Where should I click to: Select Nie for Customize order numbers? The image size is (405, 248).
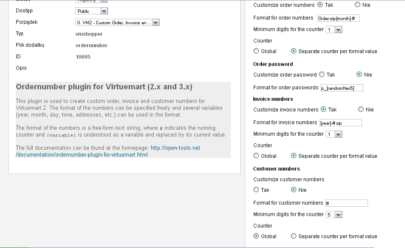(358, 5)
